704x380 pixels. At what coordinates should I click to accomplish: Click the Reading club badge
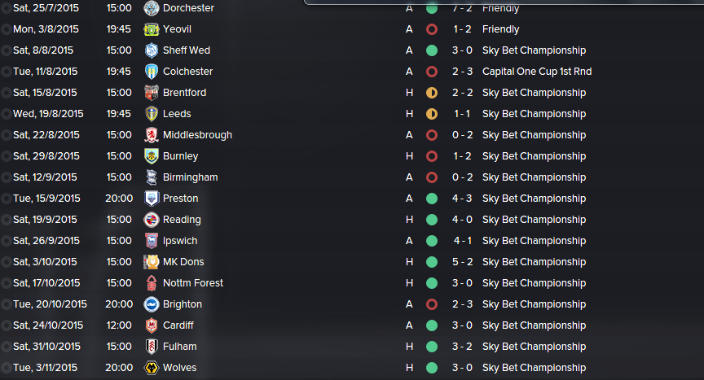(x=152, y=220)
